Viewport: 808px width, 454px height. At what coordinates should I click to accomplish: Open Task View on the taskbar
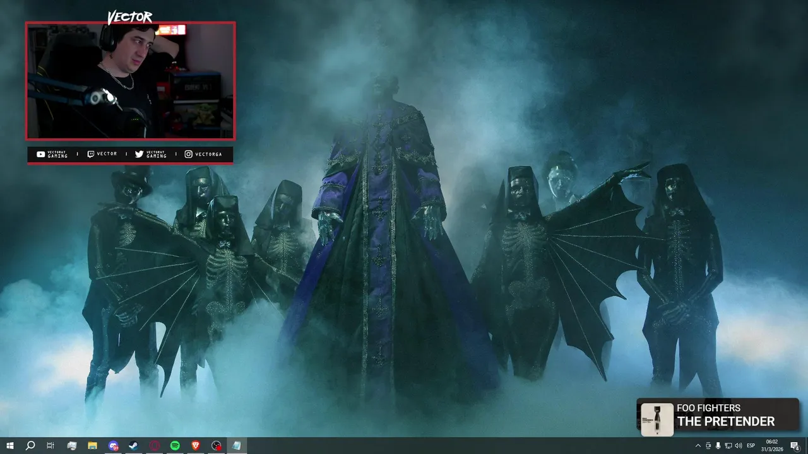point(50,446)
